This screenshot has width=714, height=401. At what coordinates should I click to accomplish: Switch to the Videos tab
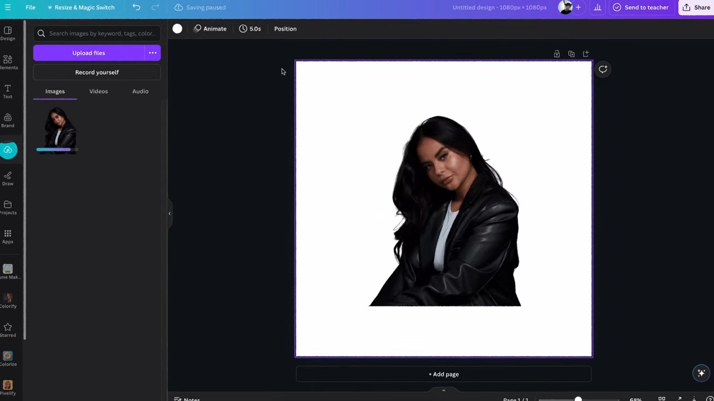click(x=98, y=91)
